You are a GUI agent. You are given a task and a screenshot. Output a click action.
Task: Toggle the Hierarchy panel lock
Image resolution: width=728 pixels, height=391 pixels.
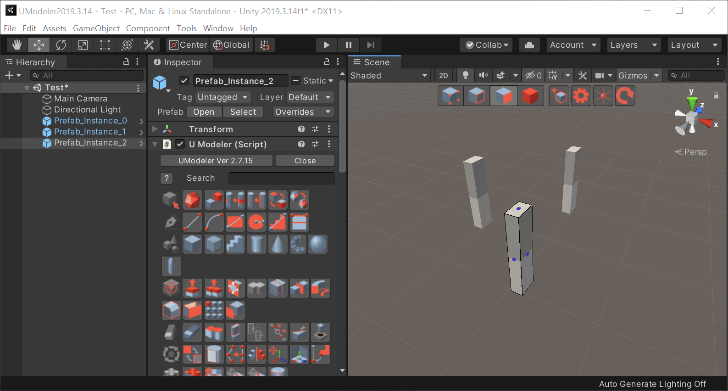click(126, 61)
